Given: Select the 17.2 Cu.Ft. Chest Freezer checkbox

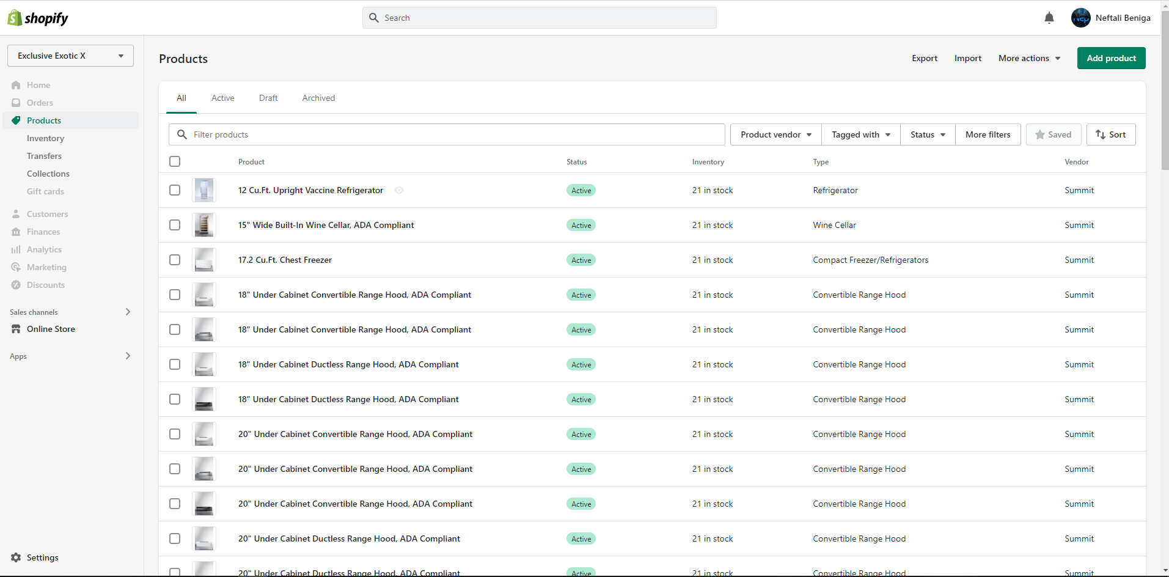Looking at the screenshot, I should (175, 260).
